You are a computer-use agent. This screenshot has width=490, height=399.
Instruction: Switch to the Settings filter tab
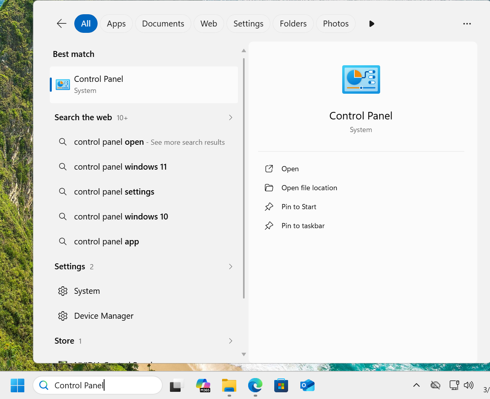248,24
